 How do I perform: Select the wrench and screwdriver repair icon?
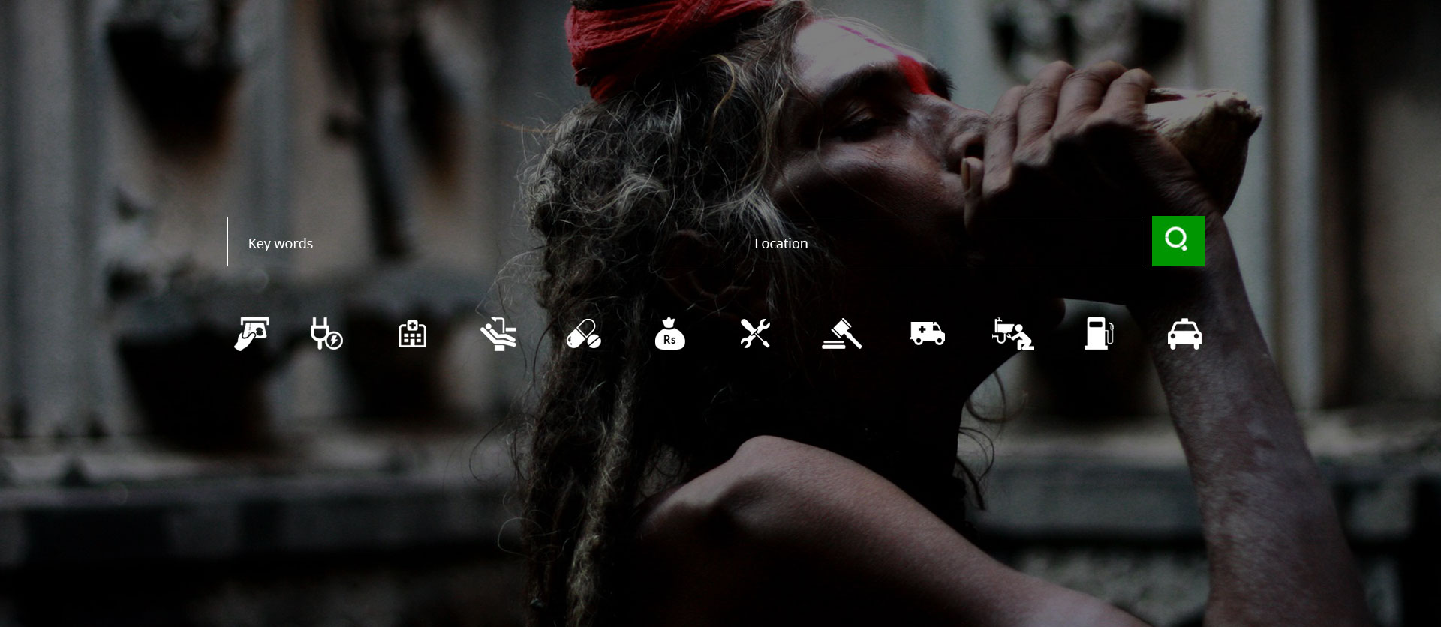coord(755,334)
